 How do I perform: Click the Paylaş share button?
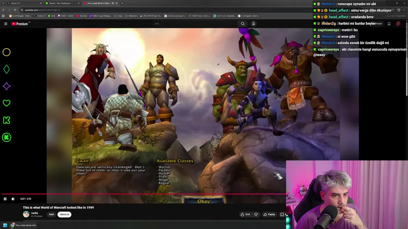[x=269, y=214]
